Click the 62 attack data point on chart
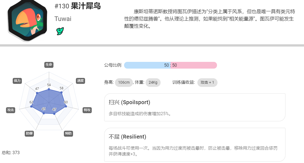Screen dimensions: 304x163 click(31, 107)
